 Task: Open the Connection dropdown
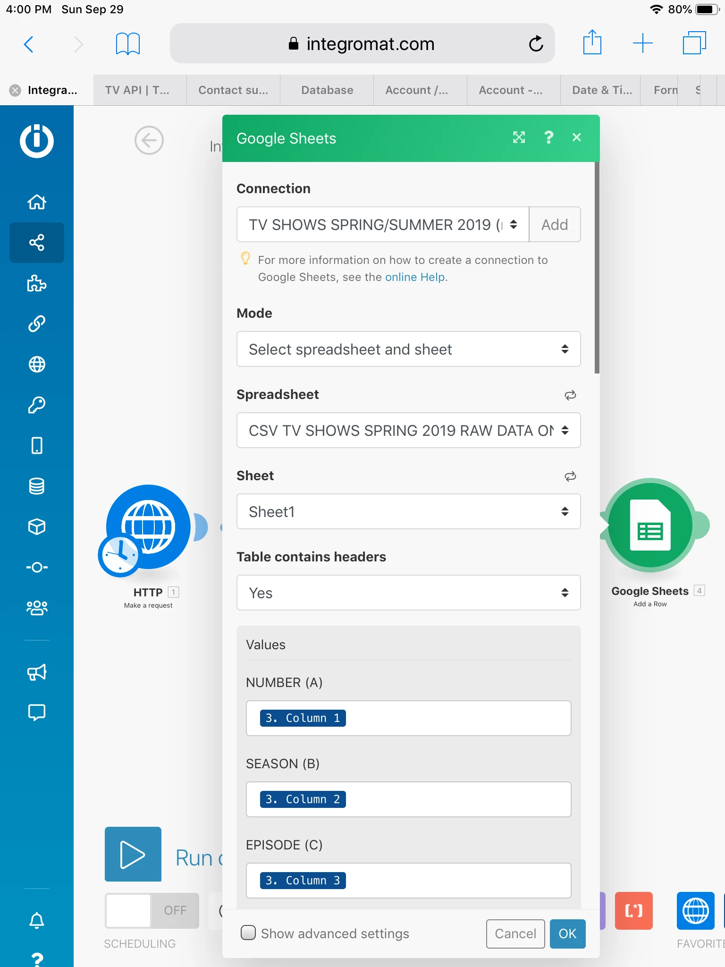(x=383, y=224)
